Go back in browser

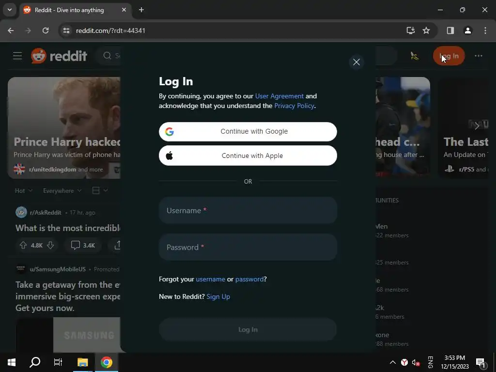click(x=11, y=31)
